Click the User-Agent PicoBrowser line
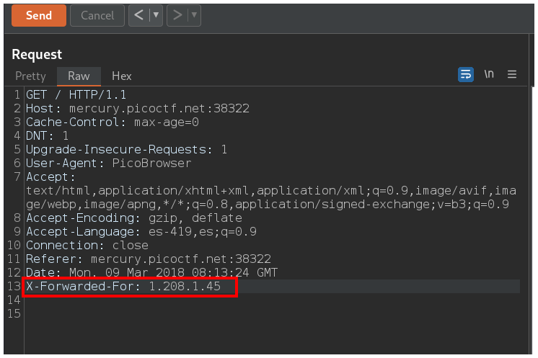The height and width of the screenshot is (358, 538). click(x=108, y=164)
